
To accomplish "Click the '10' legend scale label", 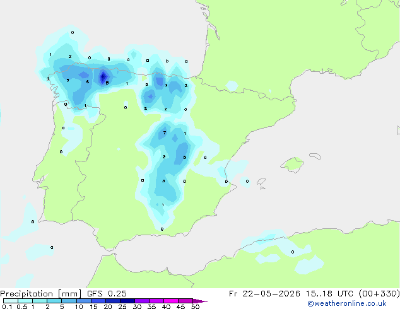I will tap(79, 306).
